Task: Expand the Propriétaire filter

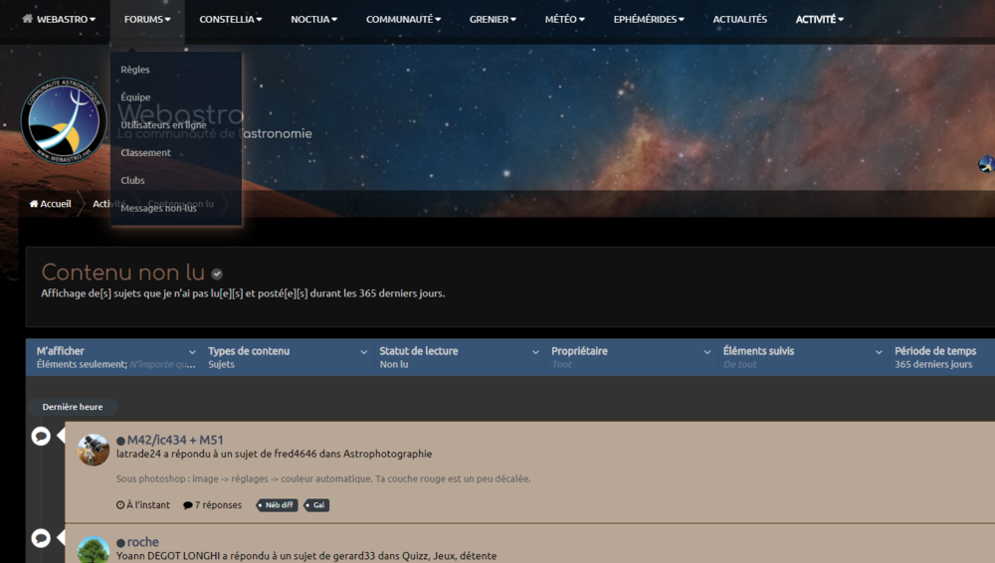Action: tap(631, 357)
